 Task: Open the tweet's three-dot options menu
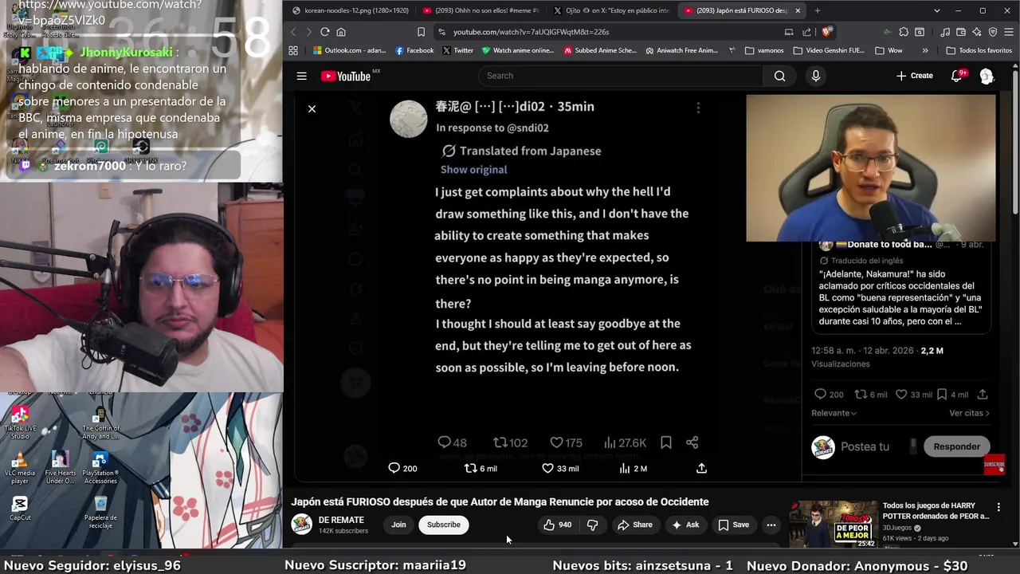(698, 108)
